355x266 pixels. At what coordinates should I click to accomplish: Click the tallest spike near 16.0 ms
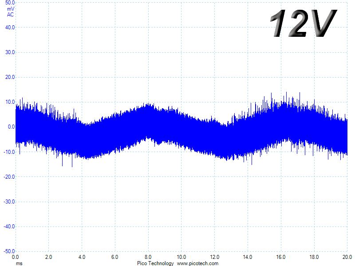pos(286,93)
